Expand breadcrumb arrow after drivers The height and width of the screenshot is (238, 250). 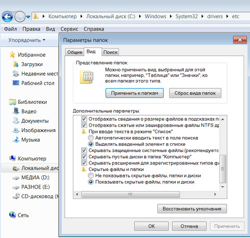pos(227,16)
